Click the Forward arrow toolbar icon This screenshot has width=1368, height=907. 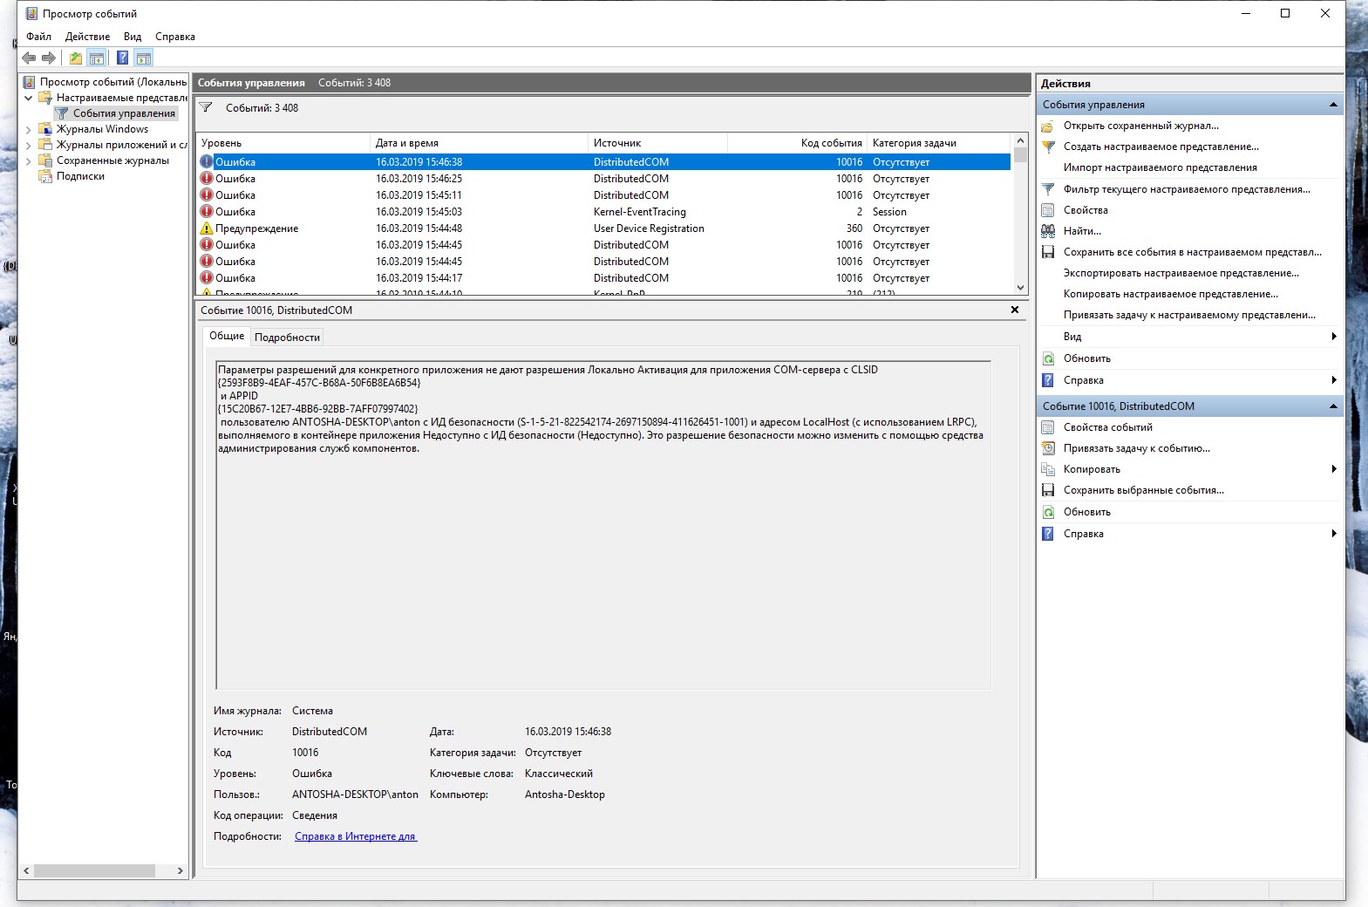point(49,58)
